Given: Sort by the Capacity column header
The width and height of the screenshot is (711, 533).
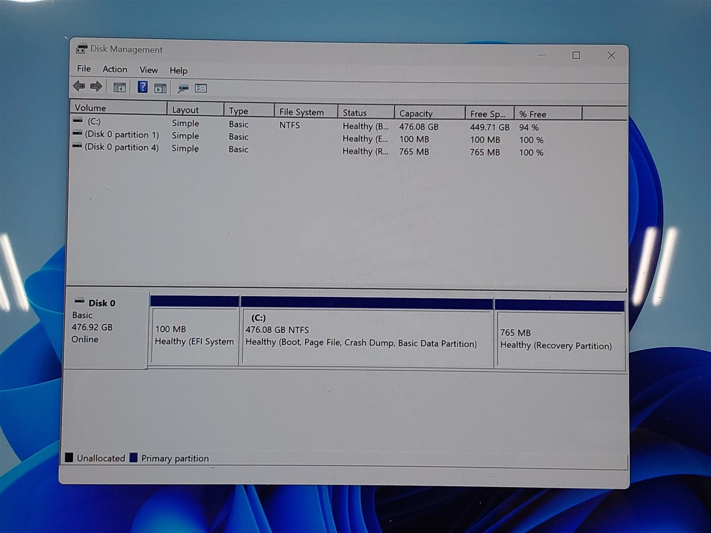Looking at the screenshot, I should tap(430, 113).
